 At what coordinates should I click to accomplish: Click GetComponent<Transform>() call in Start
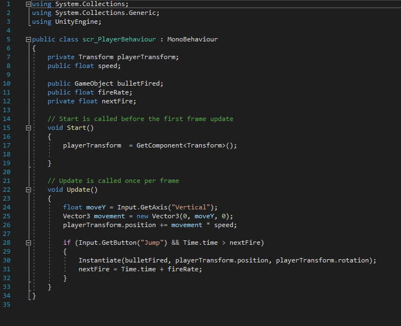tap(186, 145)
